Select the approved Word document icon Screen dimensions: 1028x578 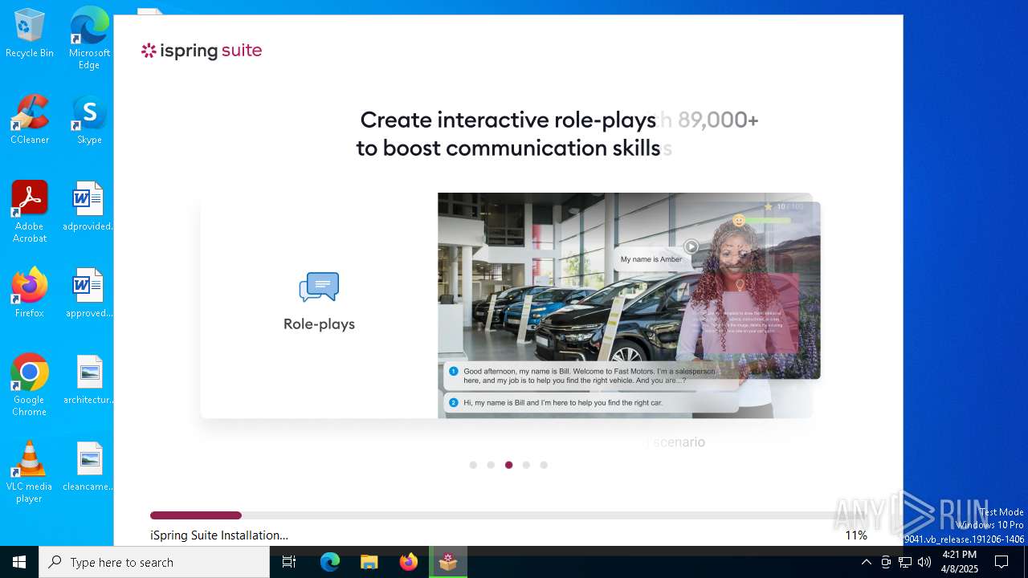point(88,293)
